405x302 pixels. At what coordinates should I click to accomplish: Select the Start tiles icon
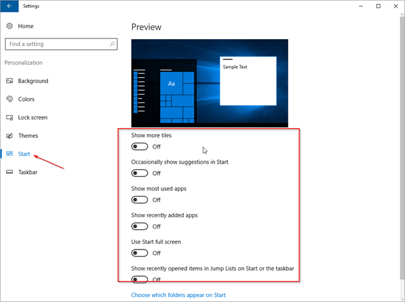tap(9, 154)
